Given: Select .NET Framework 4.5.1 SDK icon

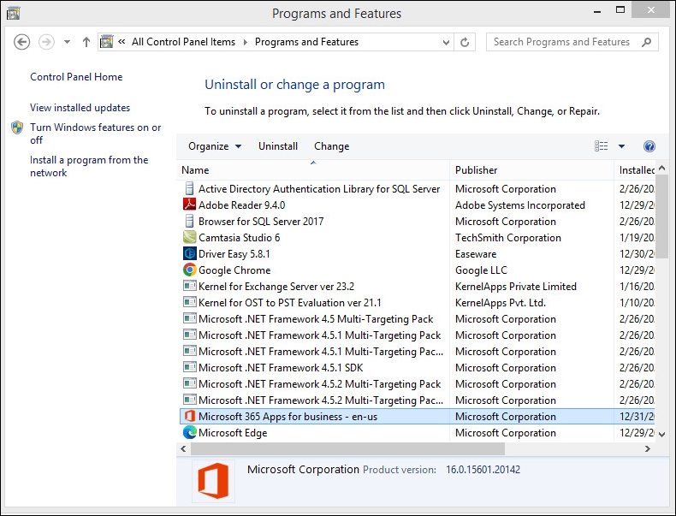Looking at the screenshot, I should tap(189, 367).
